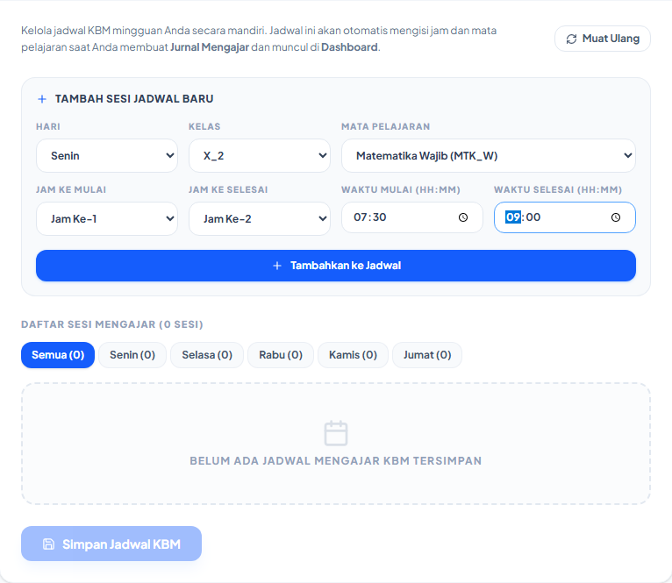
Task: Focus the Waktu Mulai time field 07:30
Action: (412, 217)
